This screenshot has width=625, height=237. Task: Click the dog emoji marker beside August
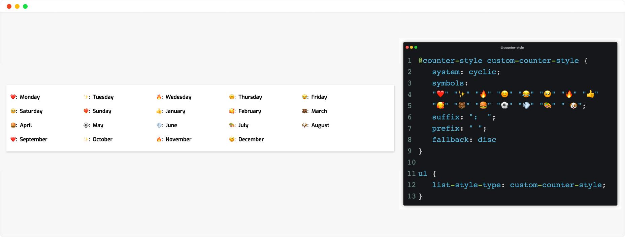[x=304, y=125]
